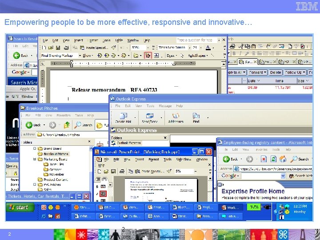Image resolution: width=320 pixels, height=240 pixels.
Task: Open the Show dropdown in Word reviewing toolbar
Action: (x=88, y=56)
